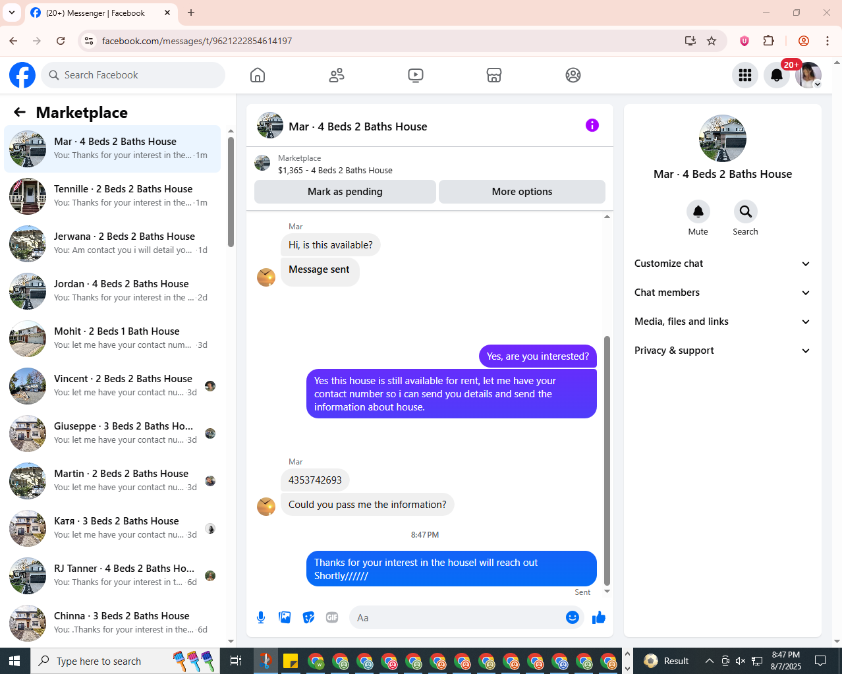Click the 'Yes, are you interested?' message bubble
Screen dimensions: 842x674
coord(538,356)
